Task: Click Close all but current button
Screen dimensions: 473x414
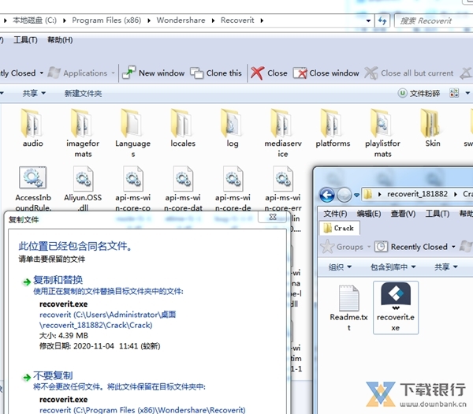Action: (408, 73)
